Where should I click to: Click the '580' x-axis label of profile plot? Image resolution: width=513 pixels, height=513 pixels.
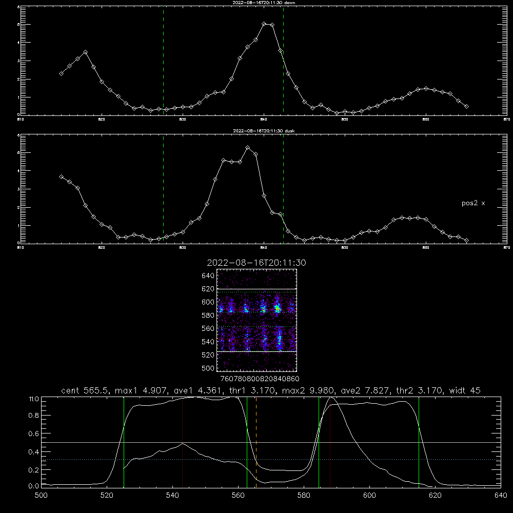point(304,496)
